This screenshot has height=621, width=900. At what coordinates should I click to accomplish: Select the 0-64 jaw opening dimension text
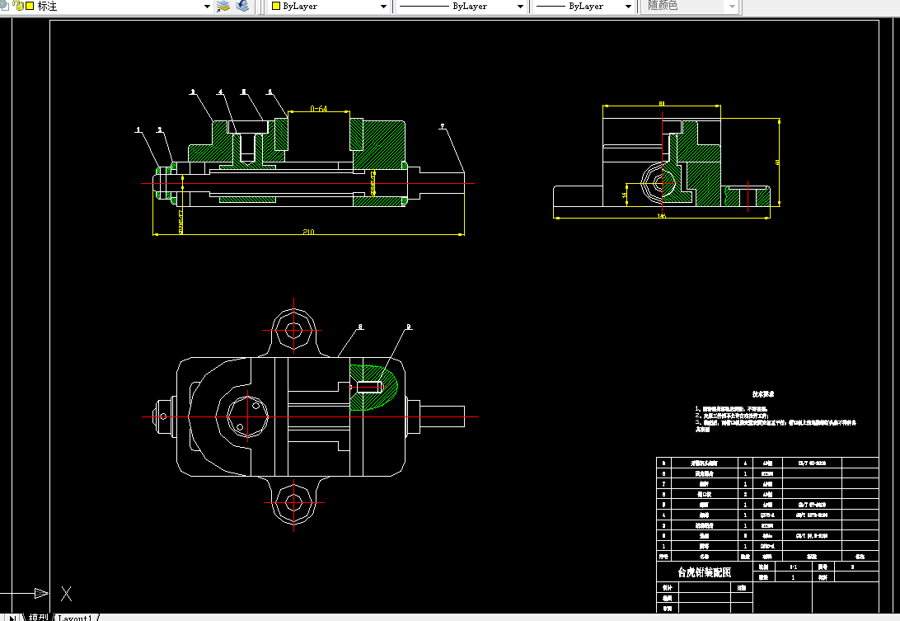tap(319, 108)
